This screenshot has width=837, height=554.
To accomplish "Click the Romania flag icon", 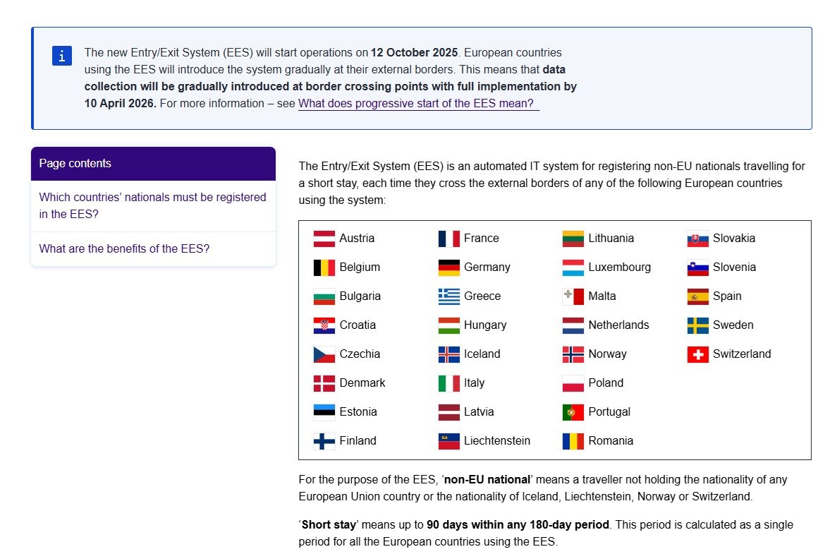I will tap(573, 441).
